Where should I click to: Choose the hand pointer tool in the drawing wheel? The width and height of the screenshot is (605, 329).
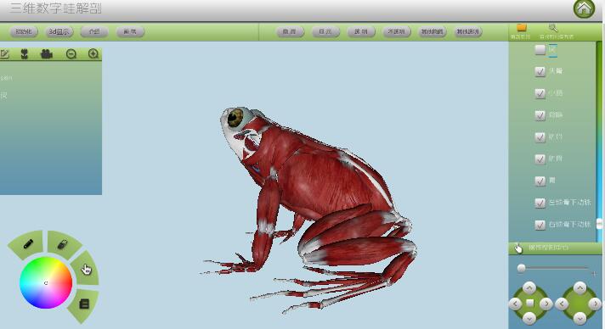click(86, 269)
